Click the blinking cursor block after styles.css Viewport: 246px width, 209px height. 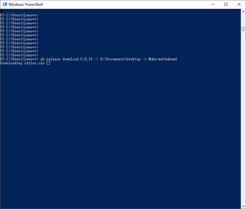(48, 63)
